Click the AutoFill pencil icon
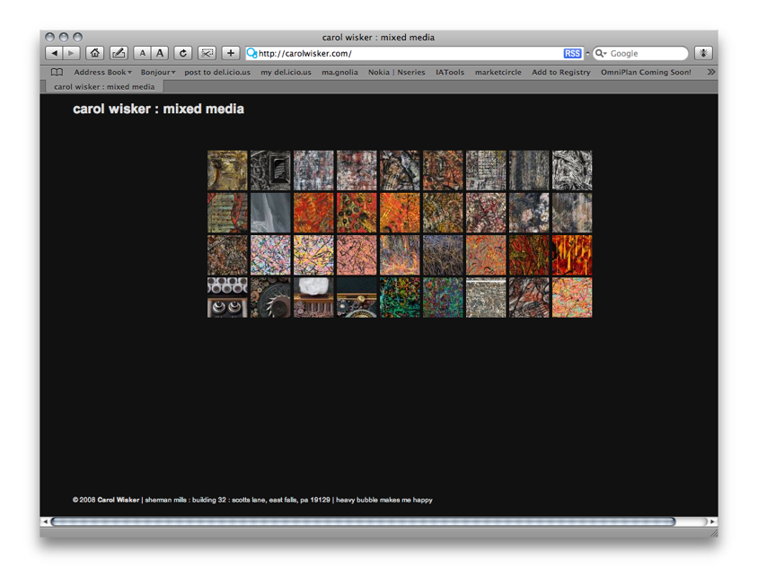The image size is (758, 587). click(119, 53)
